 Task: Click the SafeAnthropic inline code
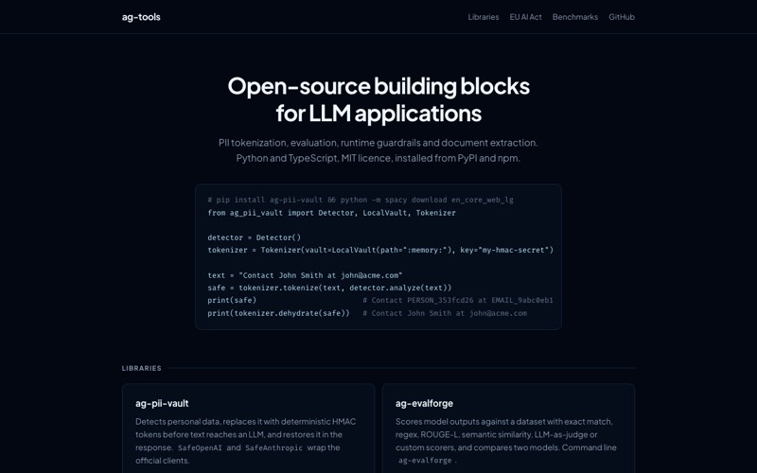273,447
